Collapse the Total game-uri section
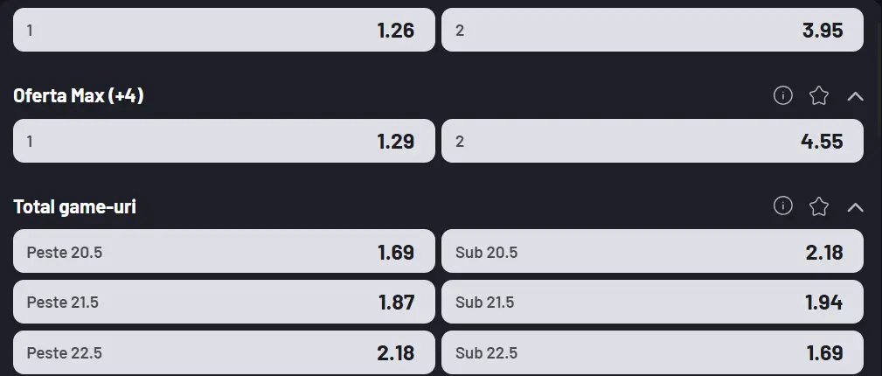The height and width of the screenshot is (376, 882). coord(855,206)
